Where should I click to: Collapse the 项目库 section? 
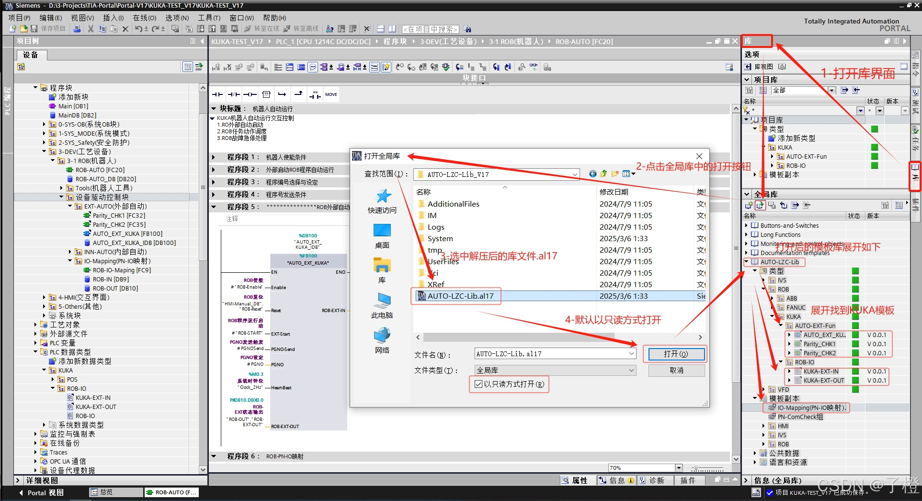747,80
